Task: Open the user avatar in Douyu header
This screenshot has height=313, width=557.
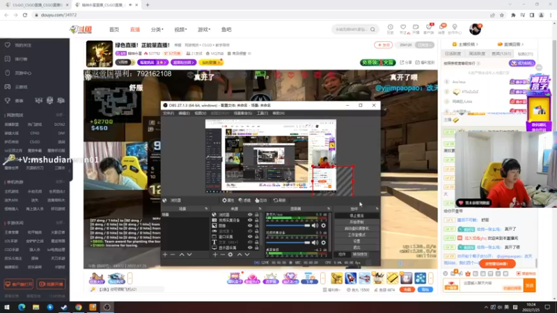Action: coord(475,29)
